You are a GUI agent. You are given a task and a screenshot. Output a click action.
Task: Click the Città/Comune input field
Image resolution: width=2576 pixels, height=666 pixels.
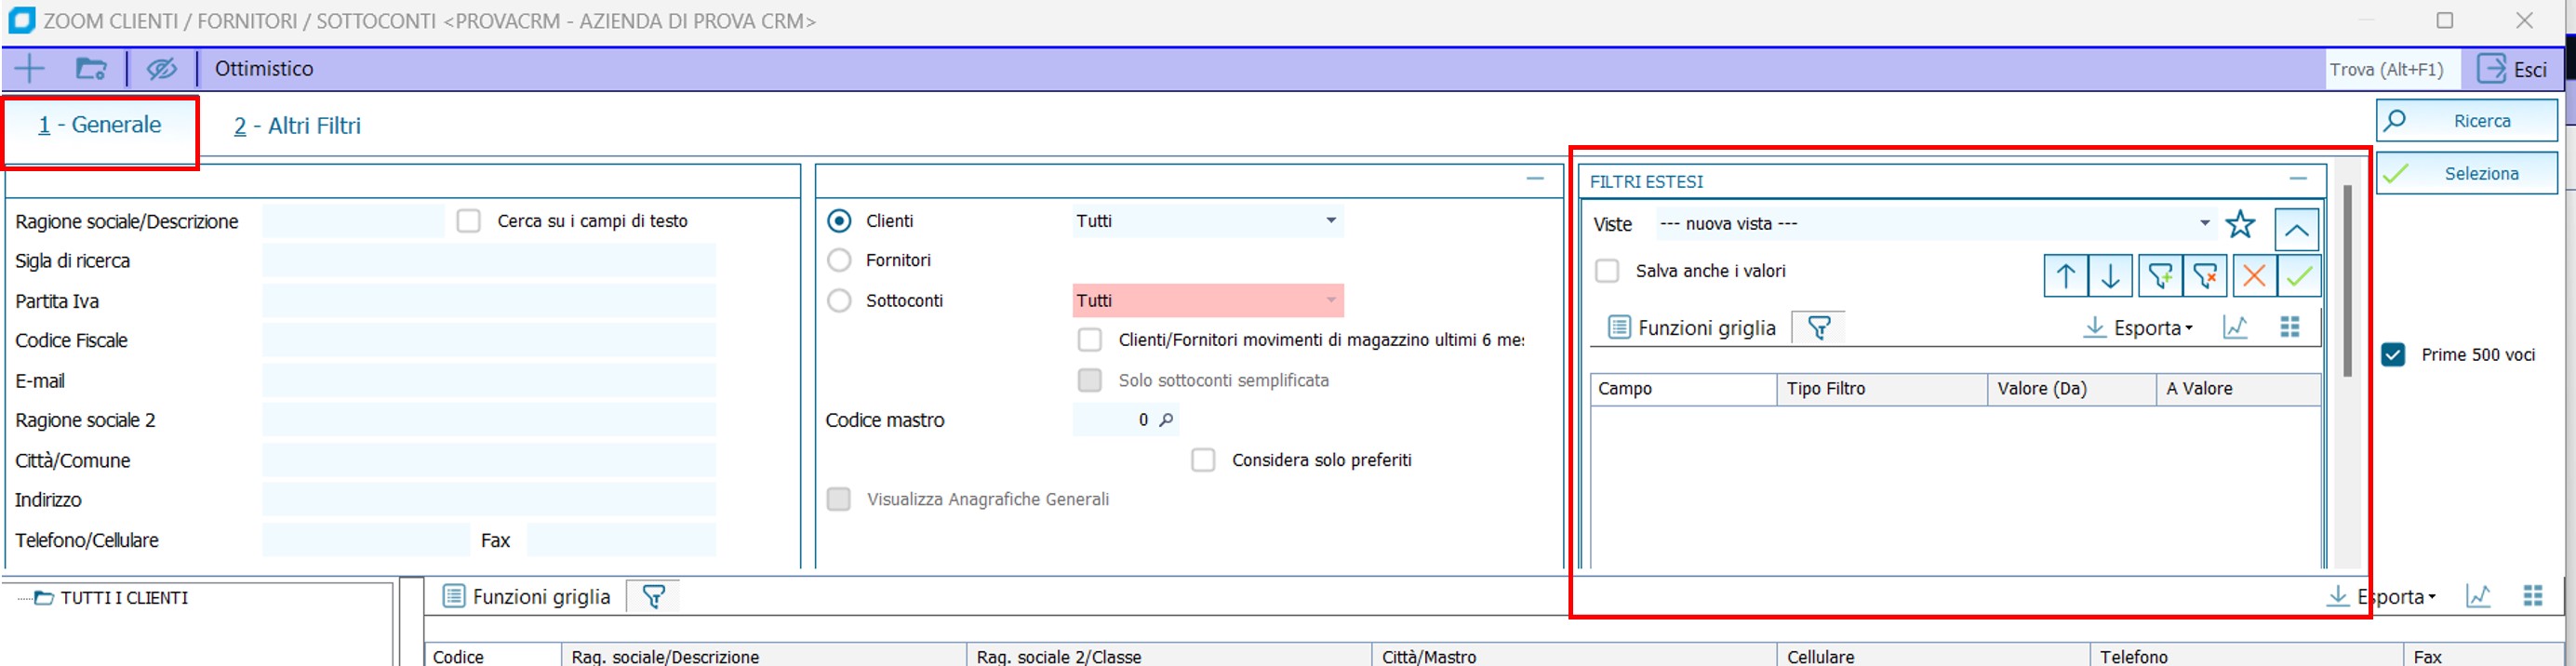(489, 460)
